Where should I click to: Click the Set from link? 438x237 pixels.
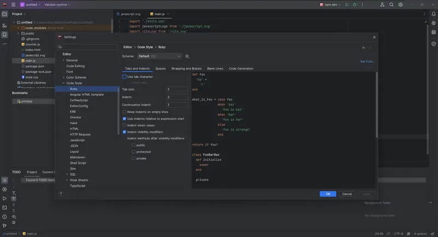(367, 61)
